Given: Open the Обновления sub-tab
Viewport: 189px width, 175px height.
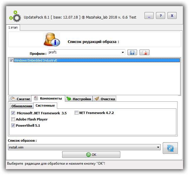Looking at the screenshot, I should click(22, 106).
